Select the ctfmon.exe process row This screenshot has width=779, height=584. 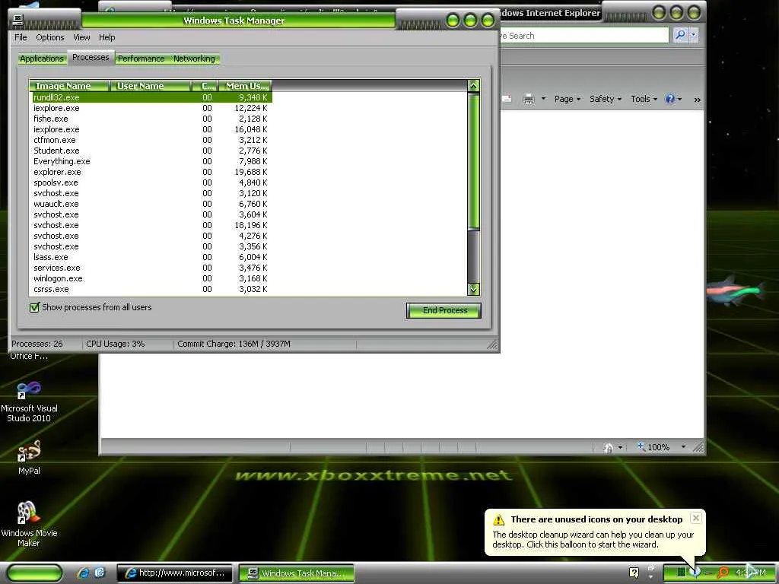[x=151, y=140]
